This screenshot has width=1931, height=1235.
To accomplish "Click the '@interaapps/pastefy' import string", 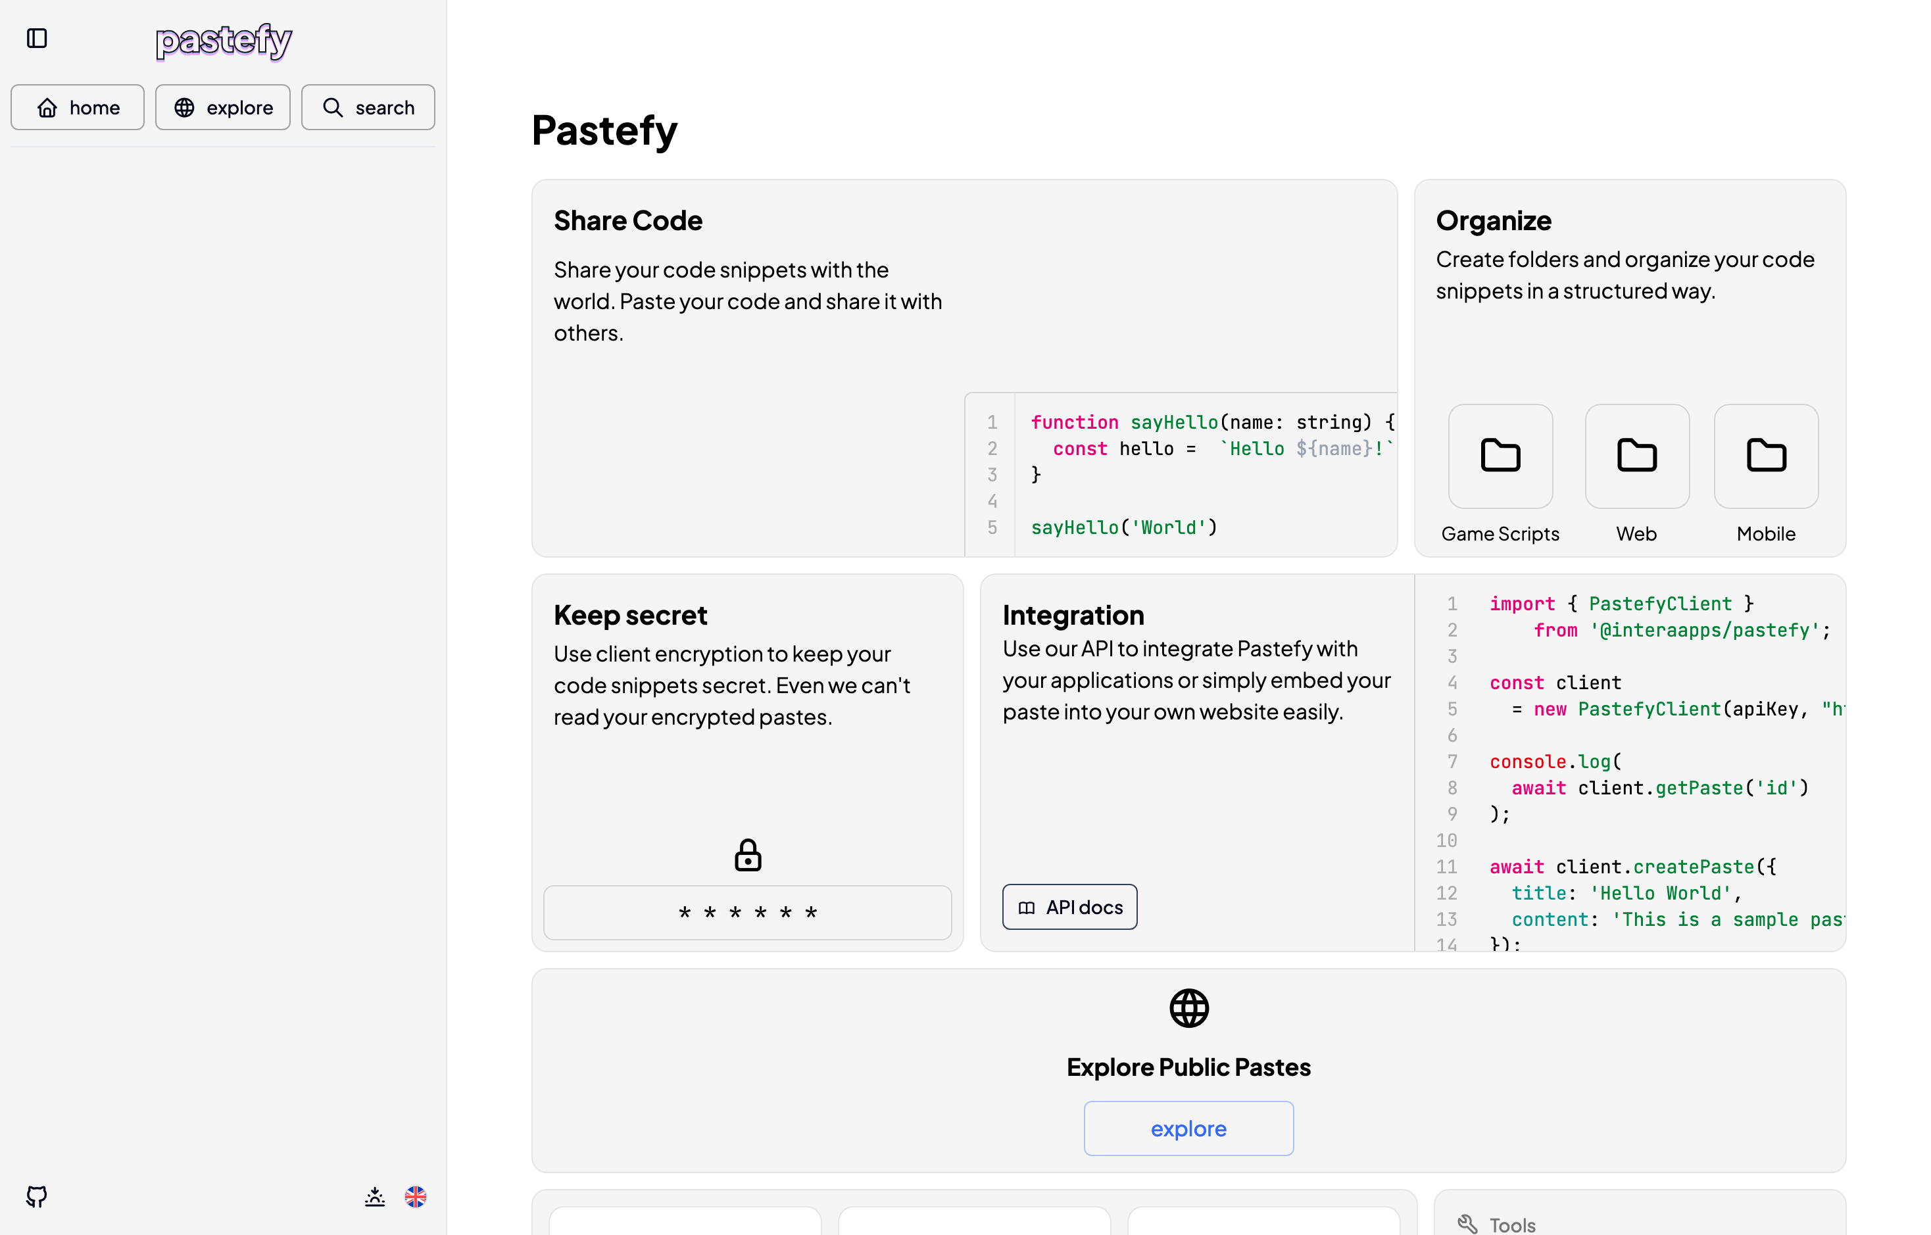I will click(1705, 631).
